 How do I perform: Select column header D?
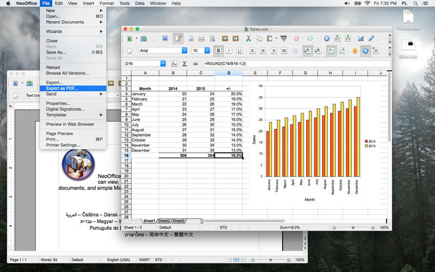(x=228, y=73)
